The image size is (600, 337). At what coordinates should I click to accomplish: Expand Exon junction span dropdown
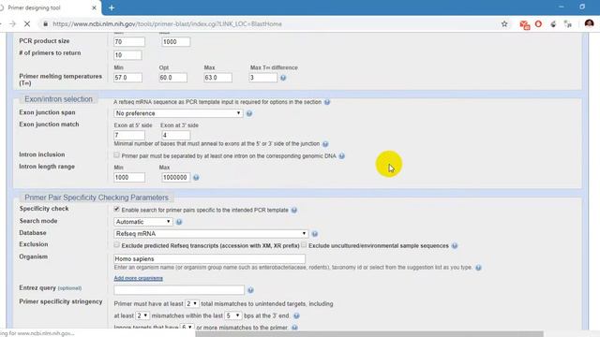(178, 113)
